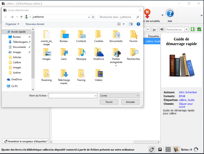
Task: Open the Liens folder
Action: (64, 54)
